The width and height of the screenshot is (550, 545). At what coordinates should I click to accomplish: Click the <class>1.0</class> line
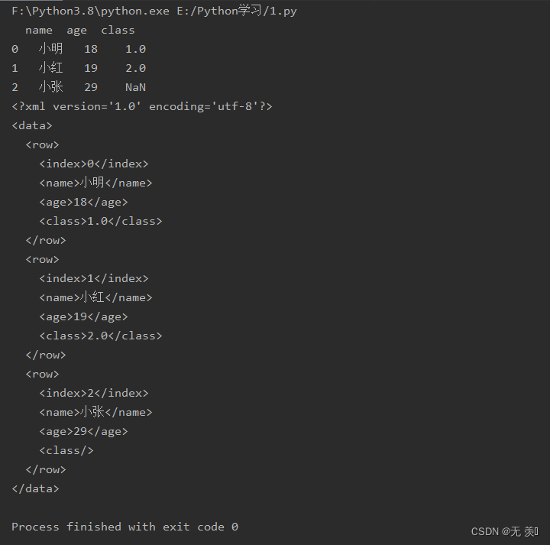click(101, 221)
